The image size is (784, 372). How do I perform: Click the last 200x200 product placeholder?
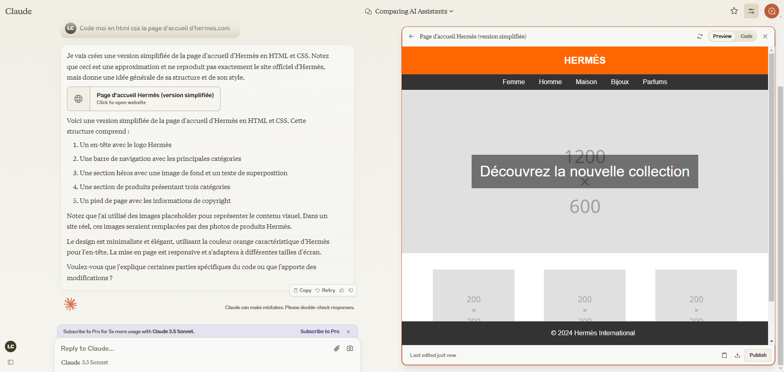[x=696, y=295]
